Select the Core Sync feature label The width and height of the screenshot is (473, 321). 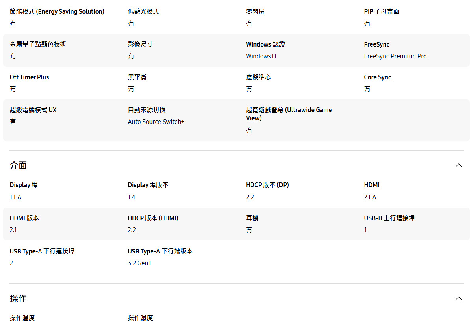(378, 77)
